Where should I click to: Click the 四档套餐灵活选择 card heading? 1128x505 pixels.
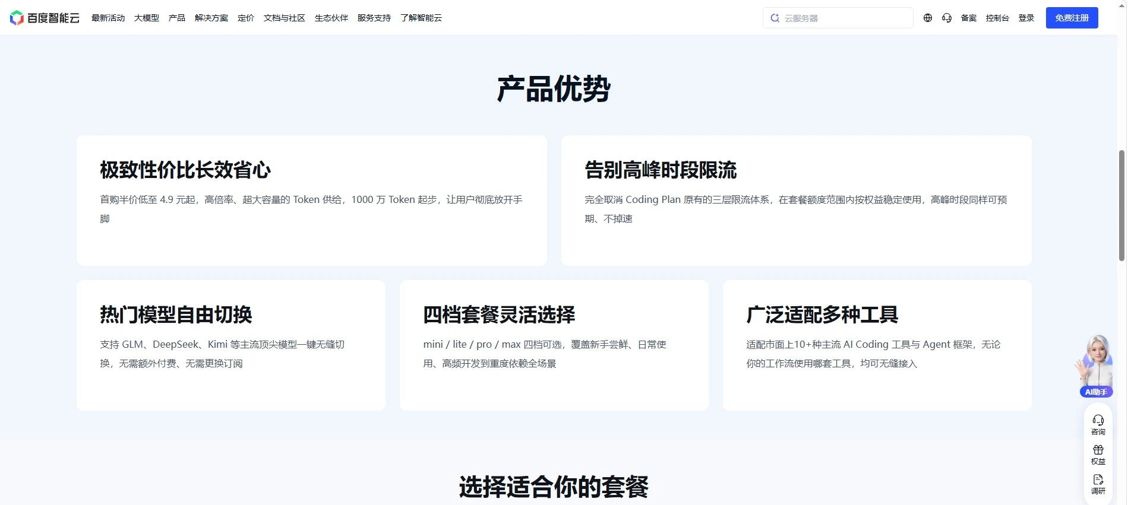(x=499, y=315)
